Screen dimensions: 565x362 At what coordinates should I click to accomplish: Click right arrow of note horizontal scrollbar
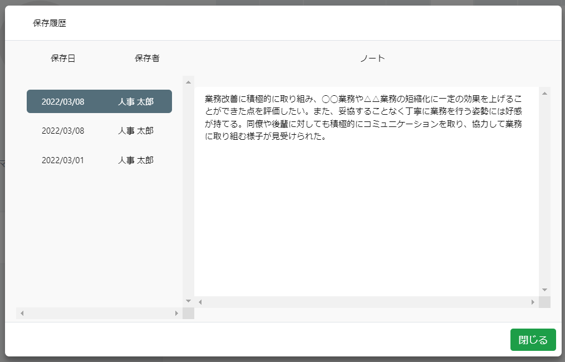click(x=533, y=302)
